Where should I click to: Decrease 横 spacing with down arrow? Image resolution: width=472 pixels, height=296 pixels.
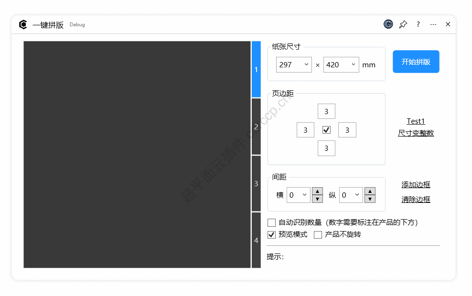click(x=318, y=199)
